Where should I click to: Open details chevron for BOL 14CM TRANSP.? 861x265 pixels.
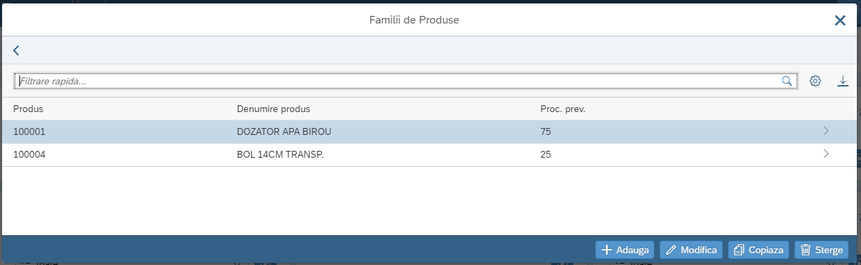[x=826, y=154]
